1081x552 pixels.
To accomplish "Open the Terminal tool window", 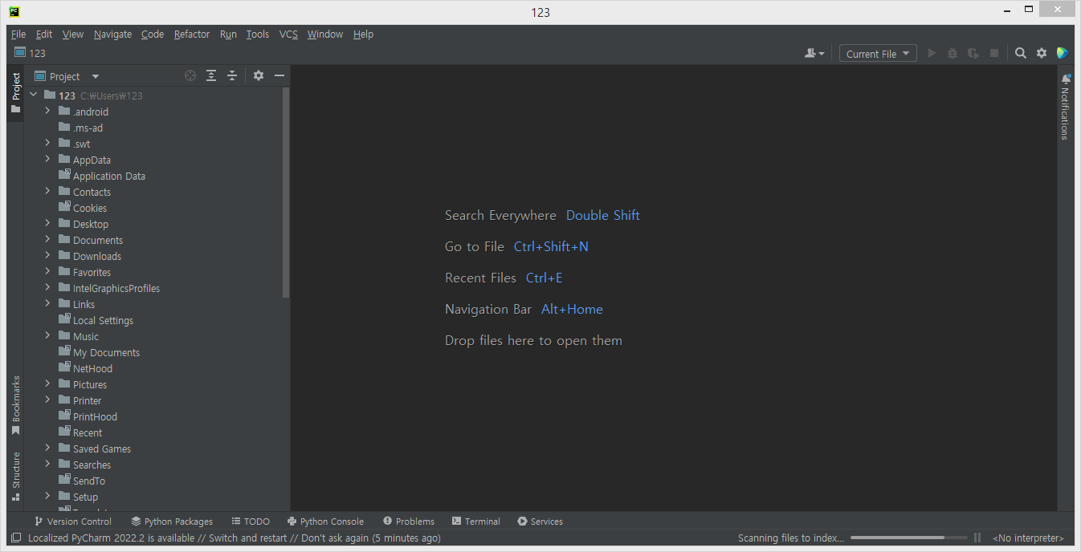I will 476,522.
